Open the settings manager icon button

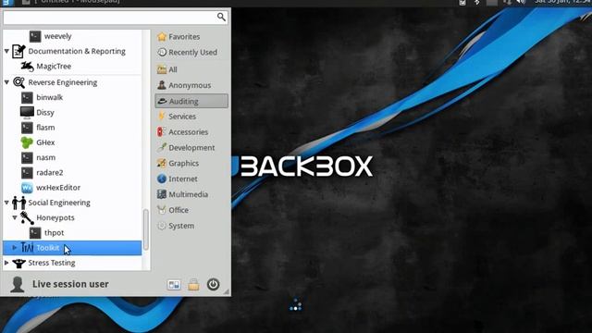tap(174, 285)
